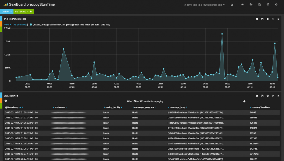Image resolution: width=284 pixels, height=161 pixels.
Task: Open dashboard settings gear in top bar
Action: [276, 5]
